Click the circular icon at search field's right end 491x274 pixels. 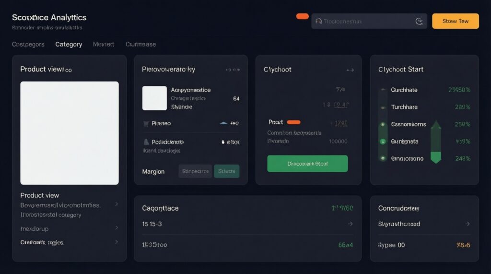(x=419, y=21)
